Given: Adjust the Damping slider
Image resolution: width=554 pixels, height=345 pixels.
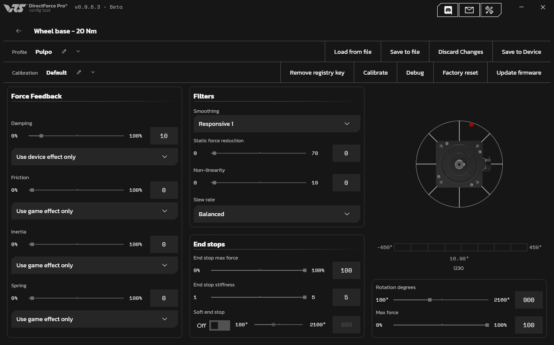Looking at the screenshot, I should click(x=76, y=136).
